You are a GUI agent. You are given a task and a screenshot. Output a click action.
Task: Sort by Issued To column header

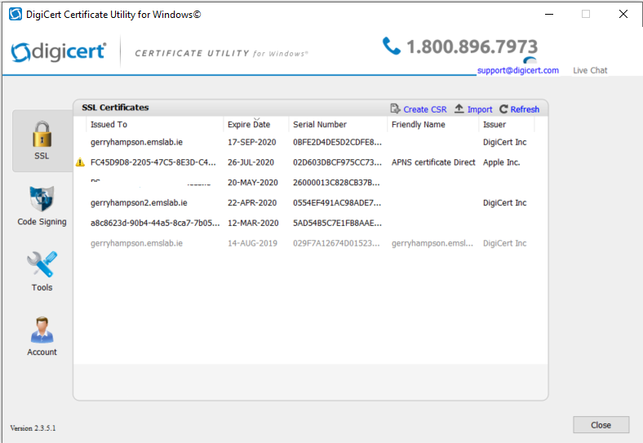coord(155,124)
